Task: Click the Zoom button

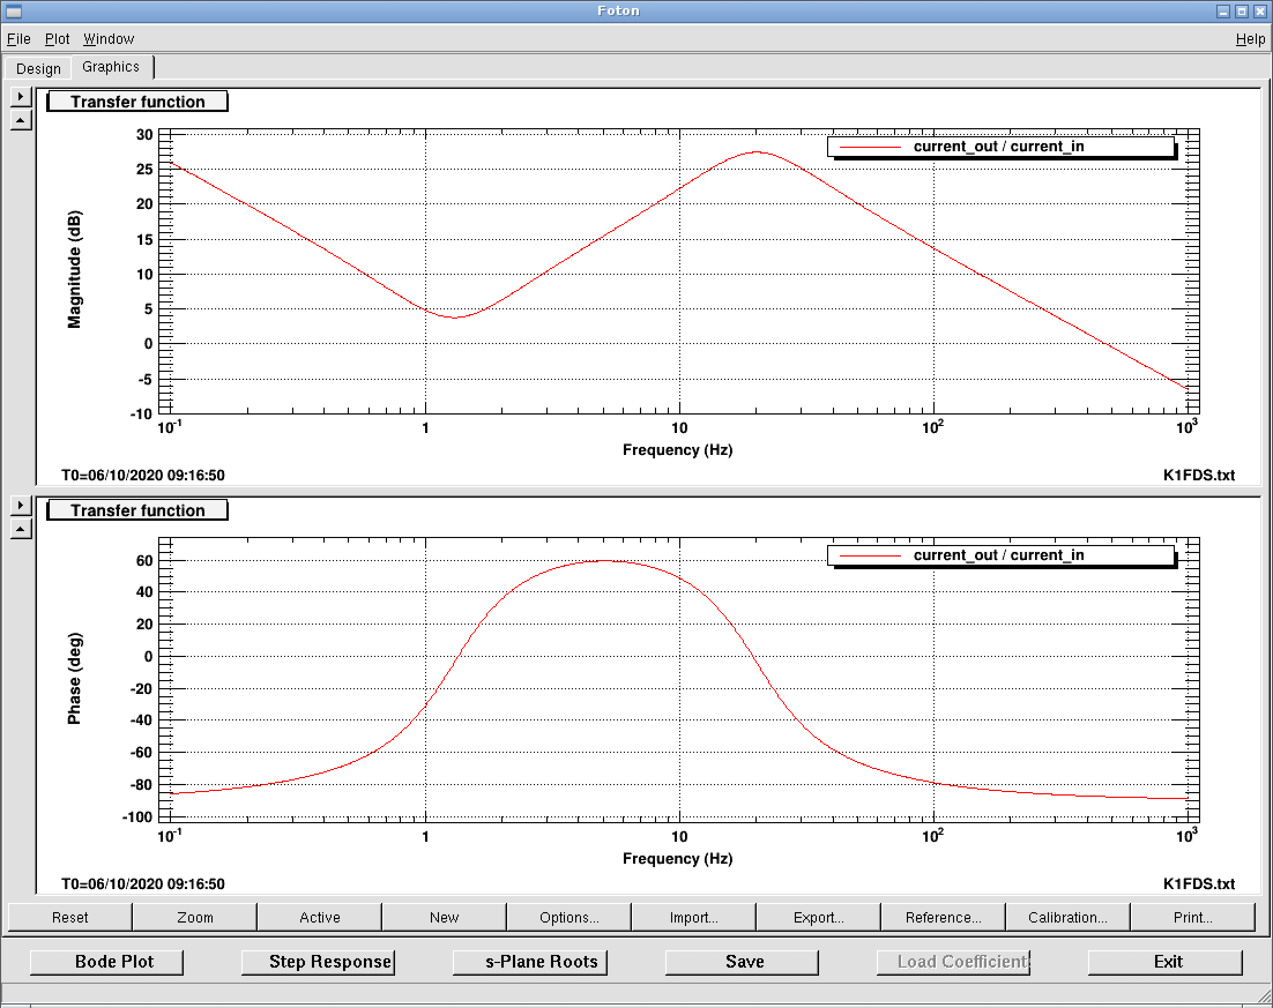Action: 195,917
